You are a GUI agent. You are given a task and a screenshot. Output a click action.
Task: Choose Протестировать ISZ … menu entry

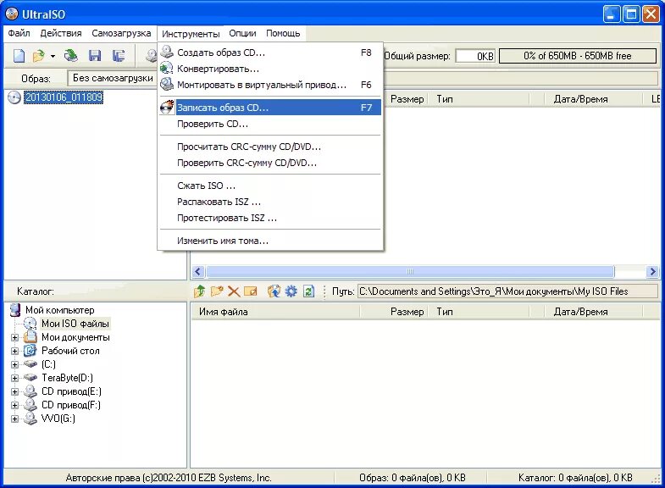coord(270,218)
